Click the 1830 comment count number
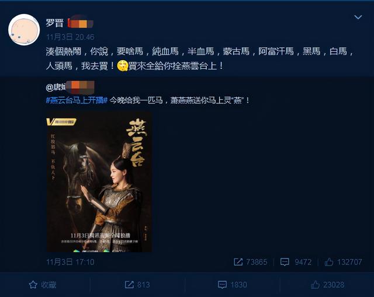This screenshot has height=297, width=374. tap(238, 285)
